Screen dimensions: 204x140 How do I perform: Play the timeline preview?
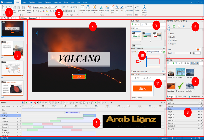pos(27,103)
